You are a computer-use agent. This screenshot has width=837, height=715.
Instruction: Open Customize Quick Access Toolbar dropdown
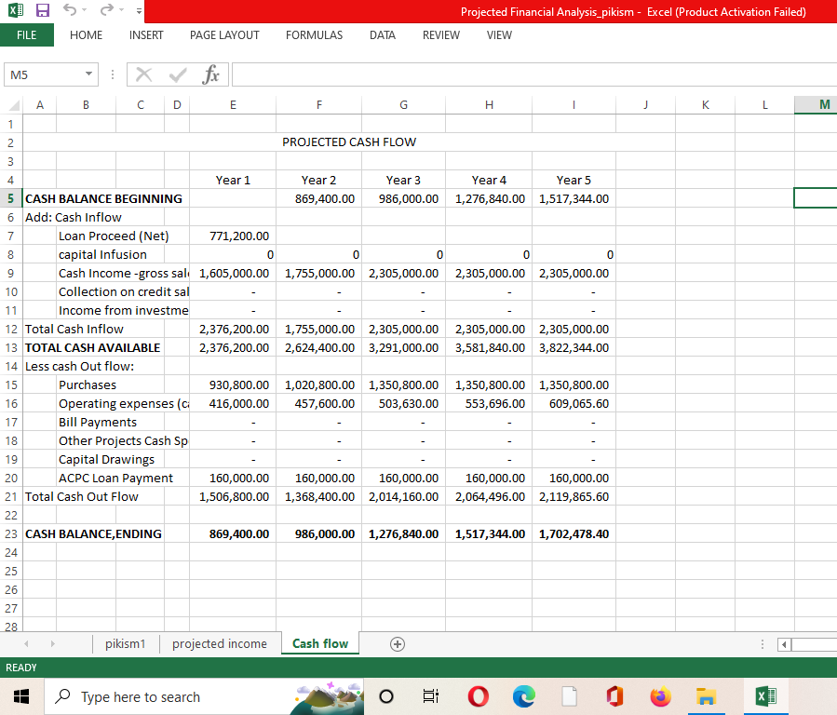pos(138,12)
